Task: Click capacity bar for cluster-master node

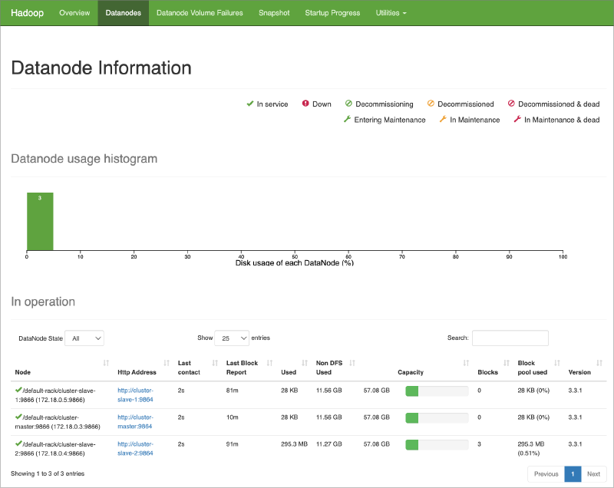Action: [x=437, y=417]
